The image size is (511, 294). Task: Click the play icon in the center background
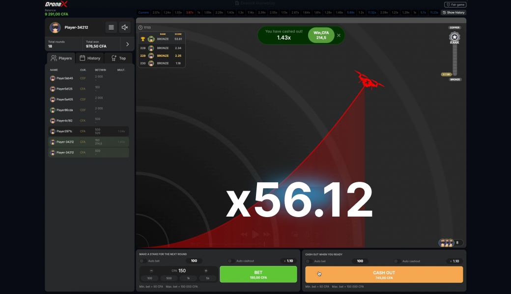point(255,234)
